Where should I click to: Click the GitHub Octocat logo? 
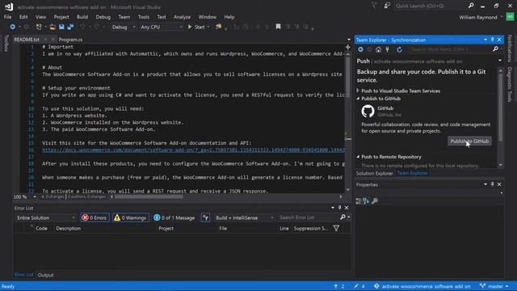[x=368, y=112]
